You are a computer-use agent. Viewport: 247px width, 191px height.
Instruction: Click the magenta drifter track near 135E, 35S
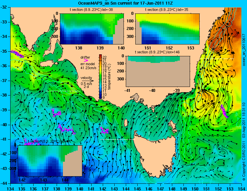pyautogui.click(x=17, y=54)
